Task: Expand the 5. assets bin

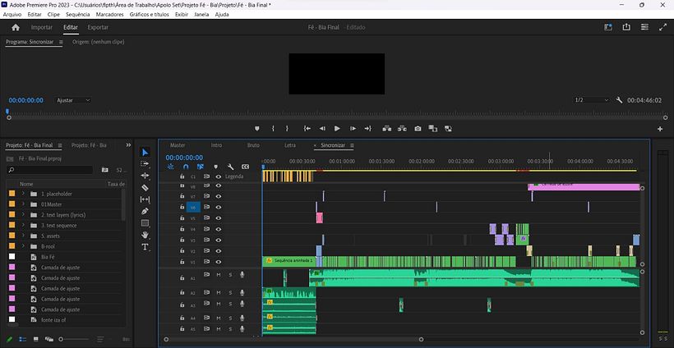Action: pyautogui.click(x=23, y=236)
